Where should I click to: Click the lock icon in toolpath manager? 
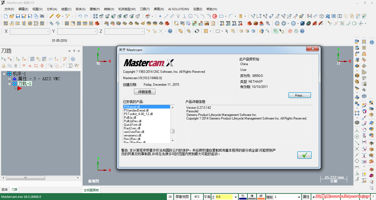pos(4,66)
